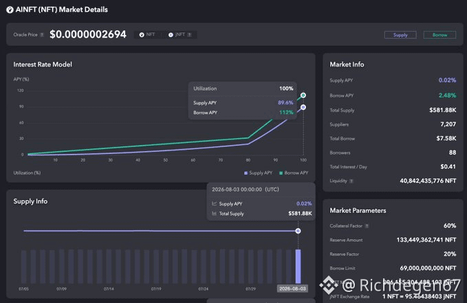
Task: Click Supply APY curve endpoint marker
Action: (x=303, y=107)
